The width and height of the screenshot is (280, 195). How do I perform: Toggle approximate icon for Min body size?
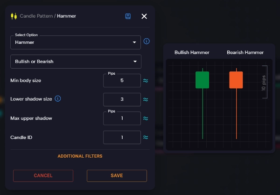pos(146,81)
